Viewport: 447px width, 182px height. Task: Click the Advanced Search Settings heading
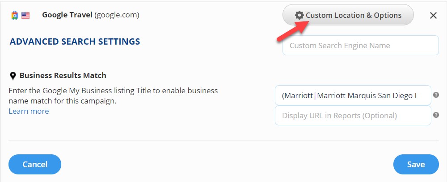coord(75,42)
